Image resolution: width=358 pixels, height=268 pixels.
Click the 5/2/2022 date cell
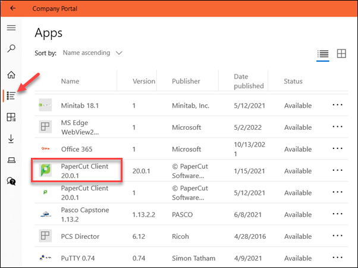248,127
